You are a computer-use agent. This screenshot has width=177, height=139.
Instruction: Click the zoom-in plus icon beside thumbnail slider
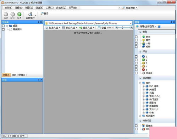[x=131, y=28]
